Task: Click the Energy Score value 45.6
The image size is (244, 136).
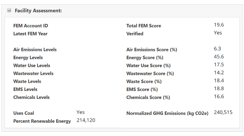Action: pos(219,57)
